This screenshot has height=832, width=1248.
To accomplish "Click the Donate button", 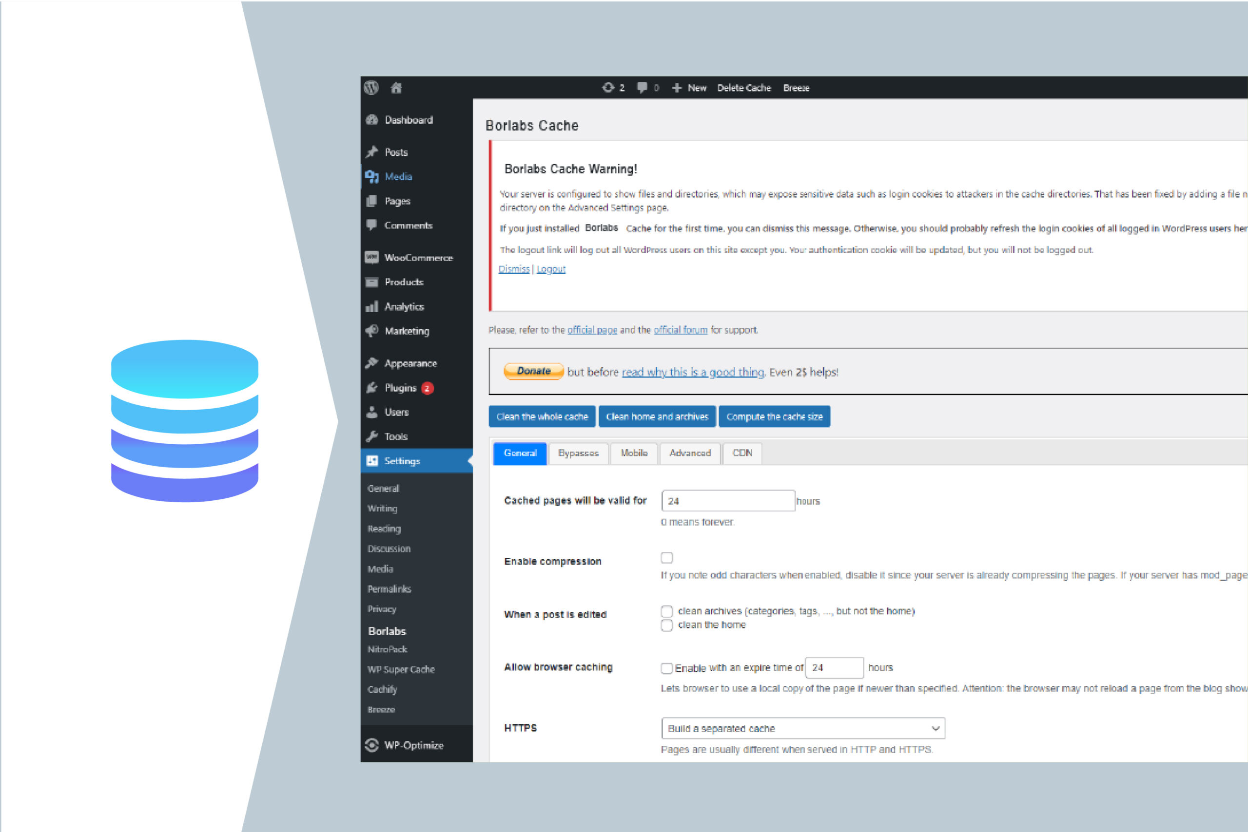I will click(534, 371).
